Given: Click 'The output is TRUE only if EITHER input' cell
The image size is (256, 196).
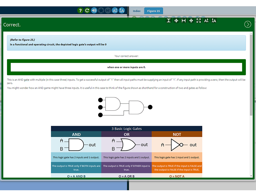Looking at the screenshot, I should tap(126, 167).
